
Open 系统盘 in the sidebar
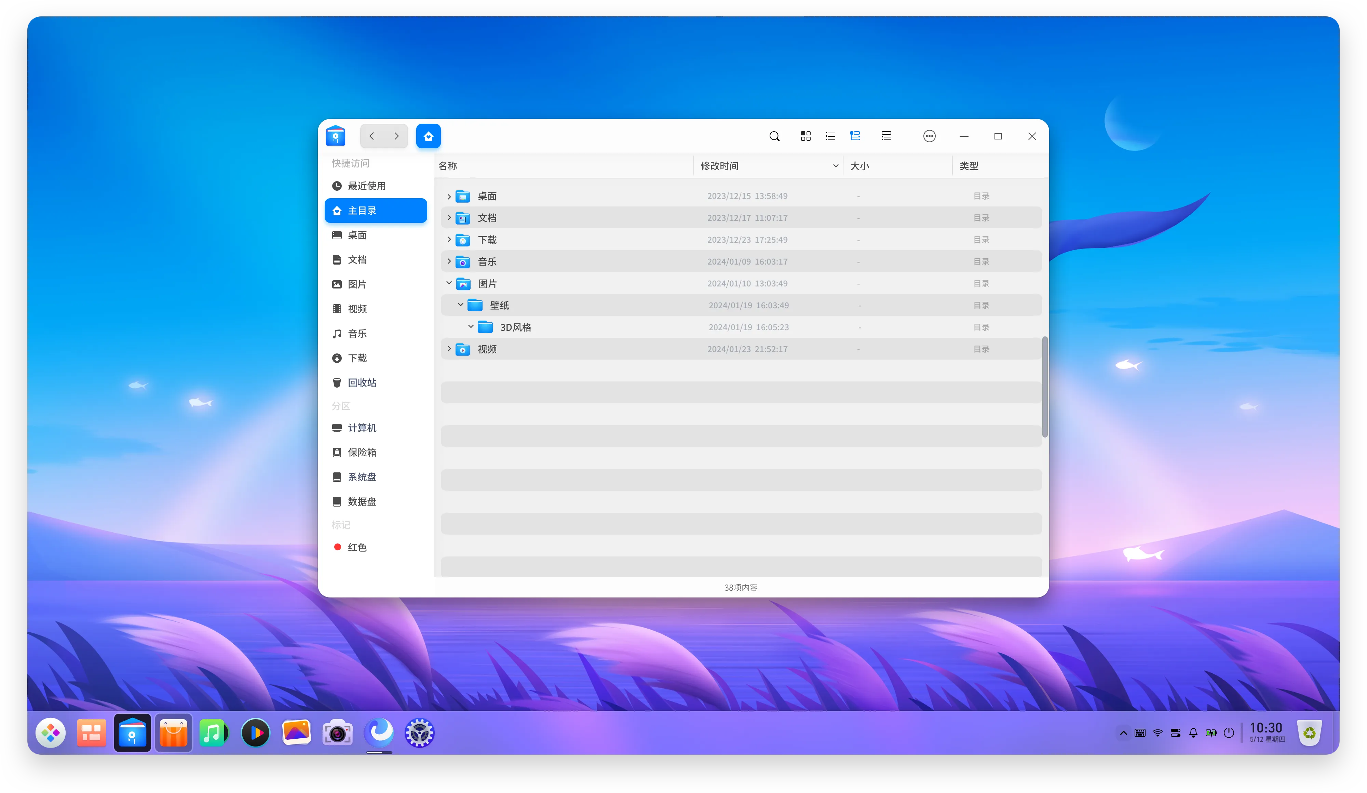[375, 477]
